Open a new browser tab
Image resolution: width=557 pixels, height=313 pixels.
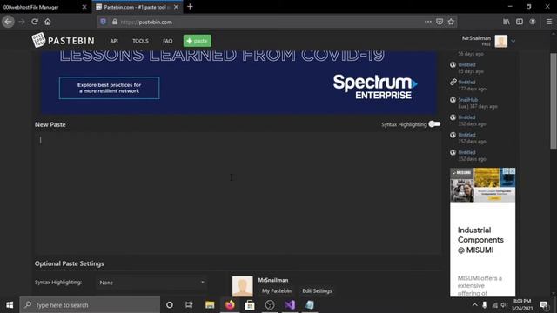click(x=190, y=7)
